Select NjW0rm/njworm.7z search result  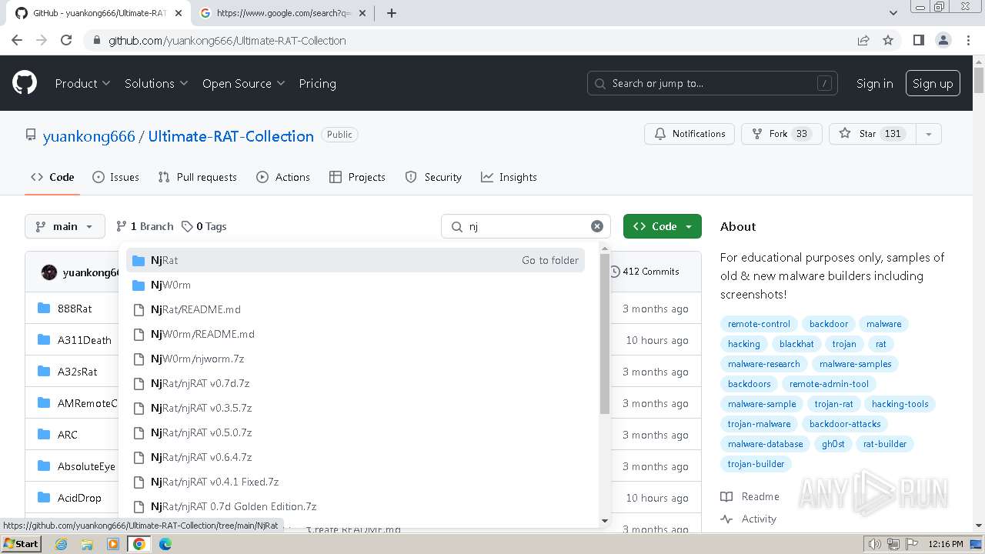356,359
